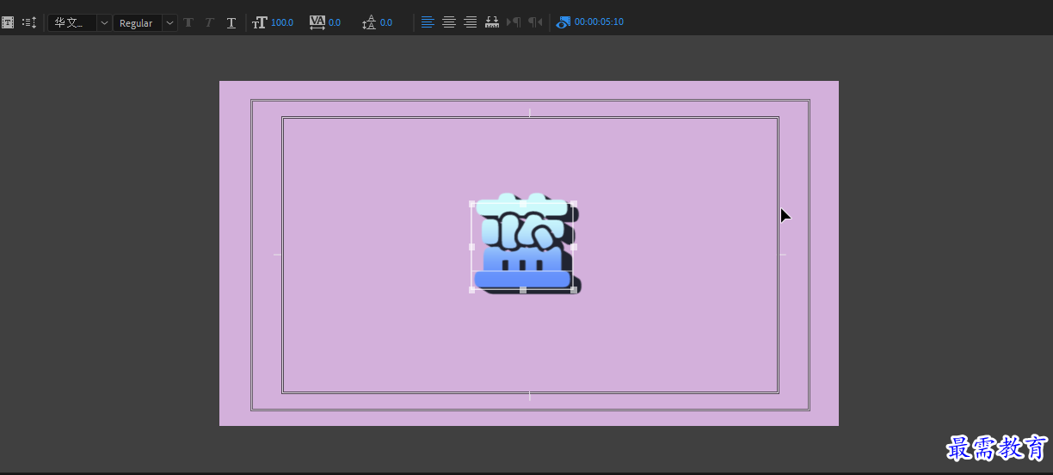Edit the kerning value next to VA
The image size is (1053, 475).
click(335, 22)
